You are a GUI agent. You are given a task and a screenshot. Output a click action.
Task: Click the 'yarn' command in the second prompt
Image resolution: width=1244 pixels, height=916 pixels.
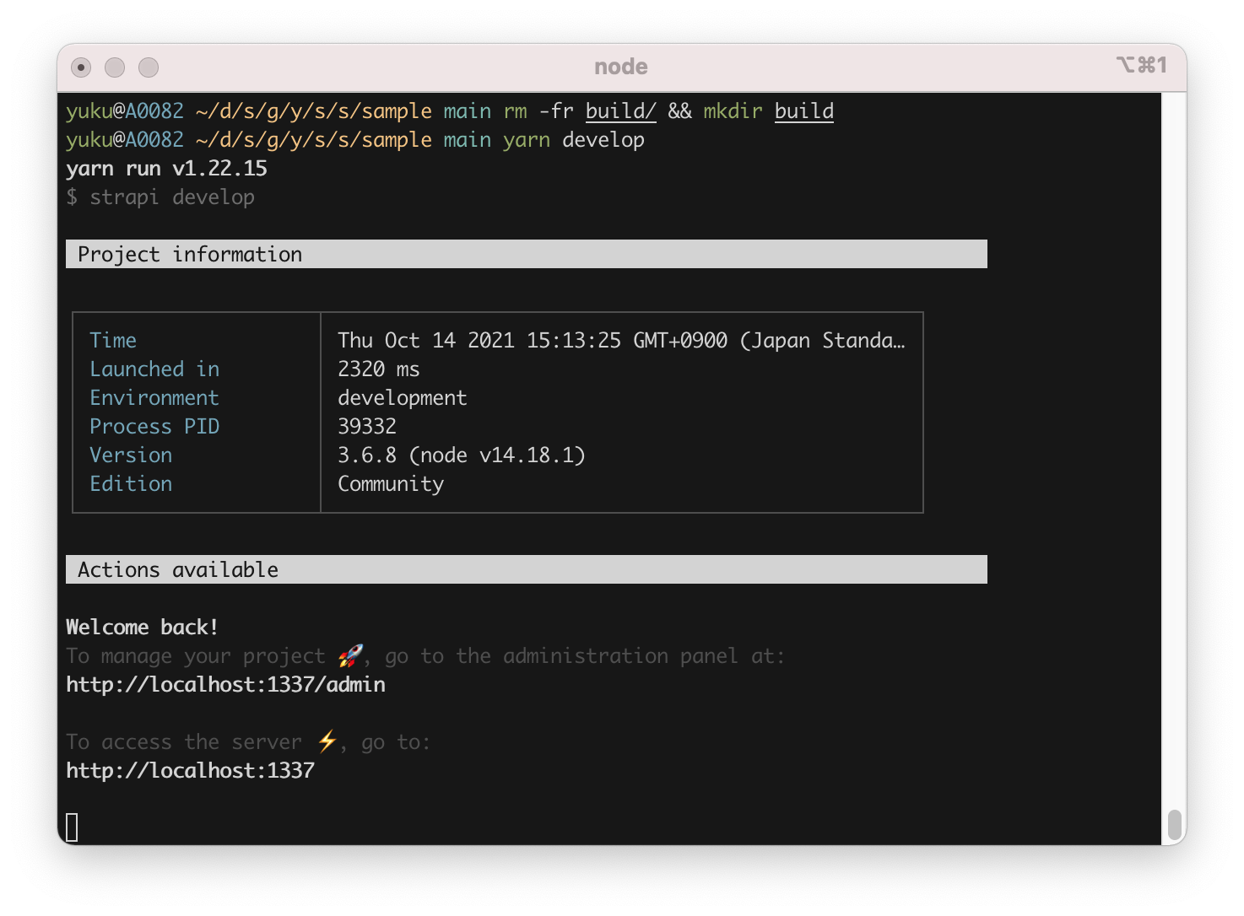(x=527, y=140)
